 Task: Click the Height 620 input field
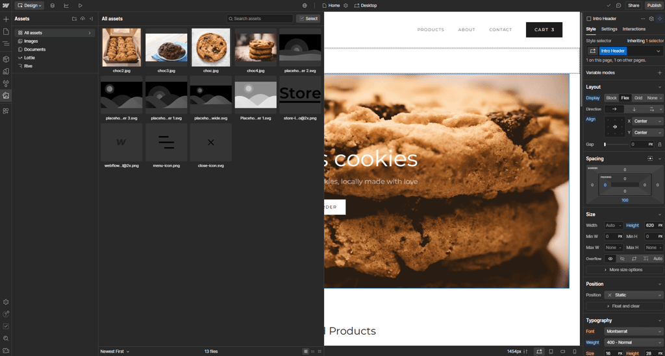pyautogui.click(x=649, y=226)
